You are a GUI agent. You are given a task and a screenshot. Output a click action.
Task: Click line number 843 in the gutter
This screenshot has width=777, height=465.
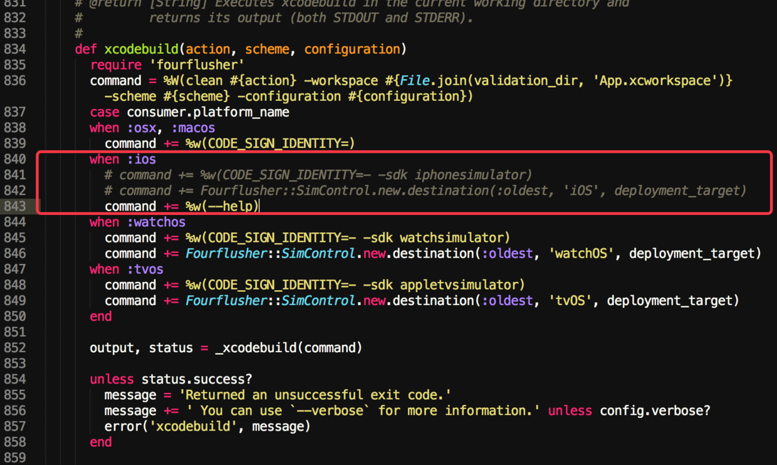(15, 206)
